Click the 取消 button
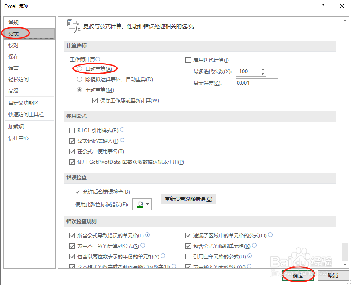352x285 pixels. tap(333, 275)
